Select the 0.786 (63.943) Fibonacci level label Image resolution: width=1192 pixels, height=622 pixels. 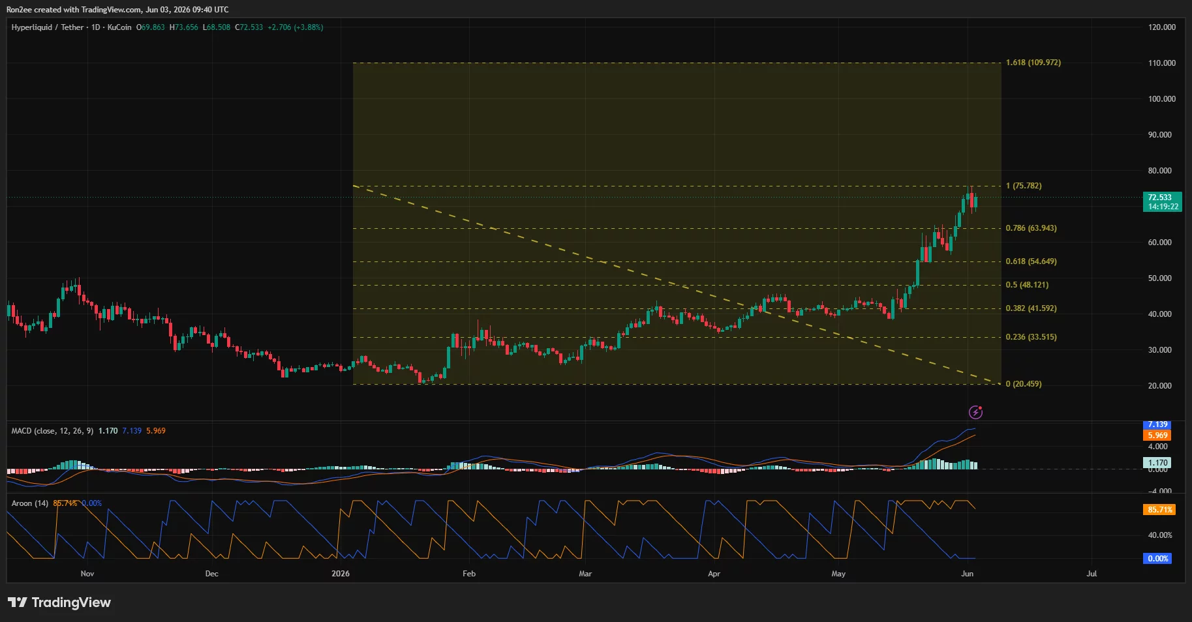[1031, 228]
